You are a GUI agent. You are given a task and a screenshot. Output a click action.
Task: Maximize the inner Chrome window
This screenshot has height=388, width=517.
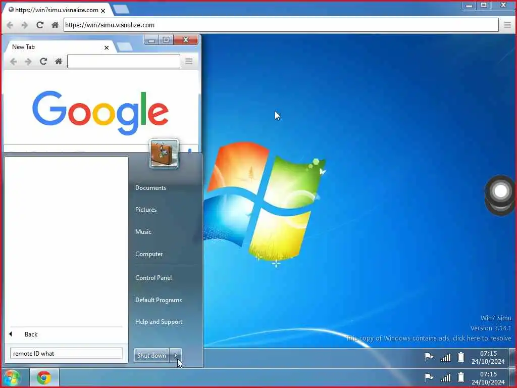[x=166, y=40]
